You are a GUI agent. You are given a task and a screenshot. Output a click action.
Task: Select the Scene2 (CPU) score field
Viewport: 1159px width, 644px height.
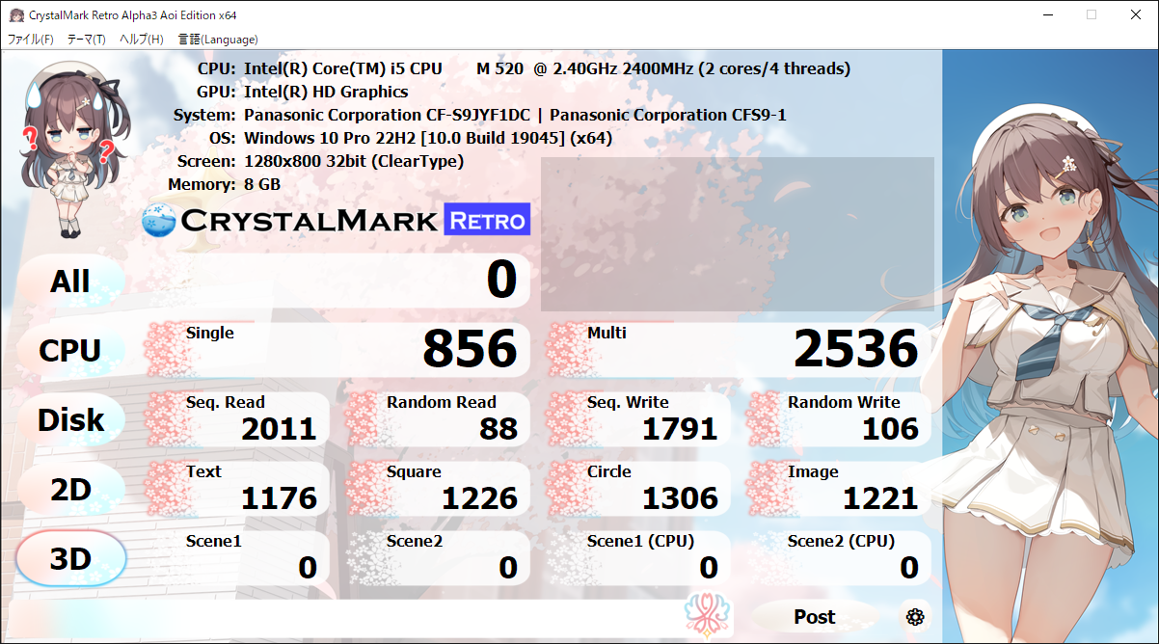(839, 559)
